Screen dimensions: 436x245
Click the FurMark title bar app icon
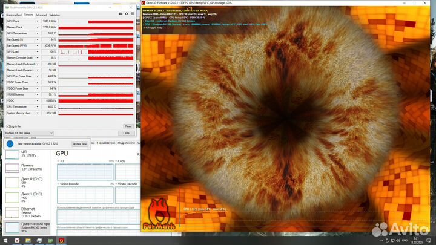(x=144, y=3)
